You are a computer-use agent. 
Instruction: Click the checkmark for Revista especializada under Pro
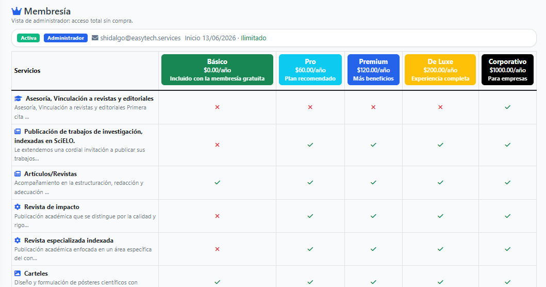pos(310,249)
